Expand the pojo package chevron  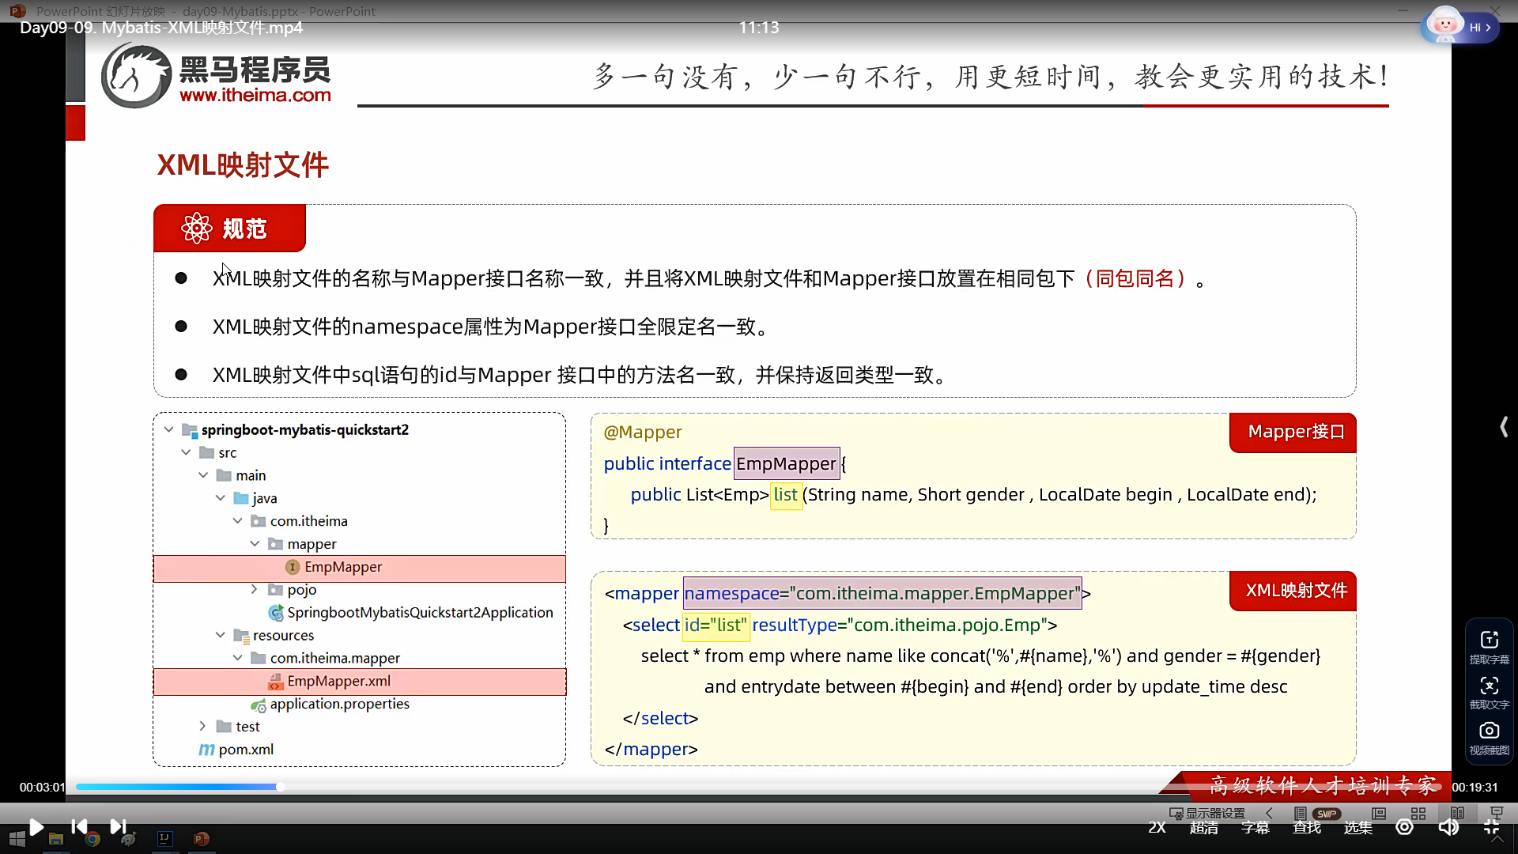255,589
